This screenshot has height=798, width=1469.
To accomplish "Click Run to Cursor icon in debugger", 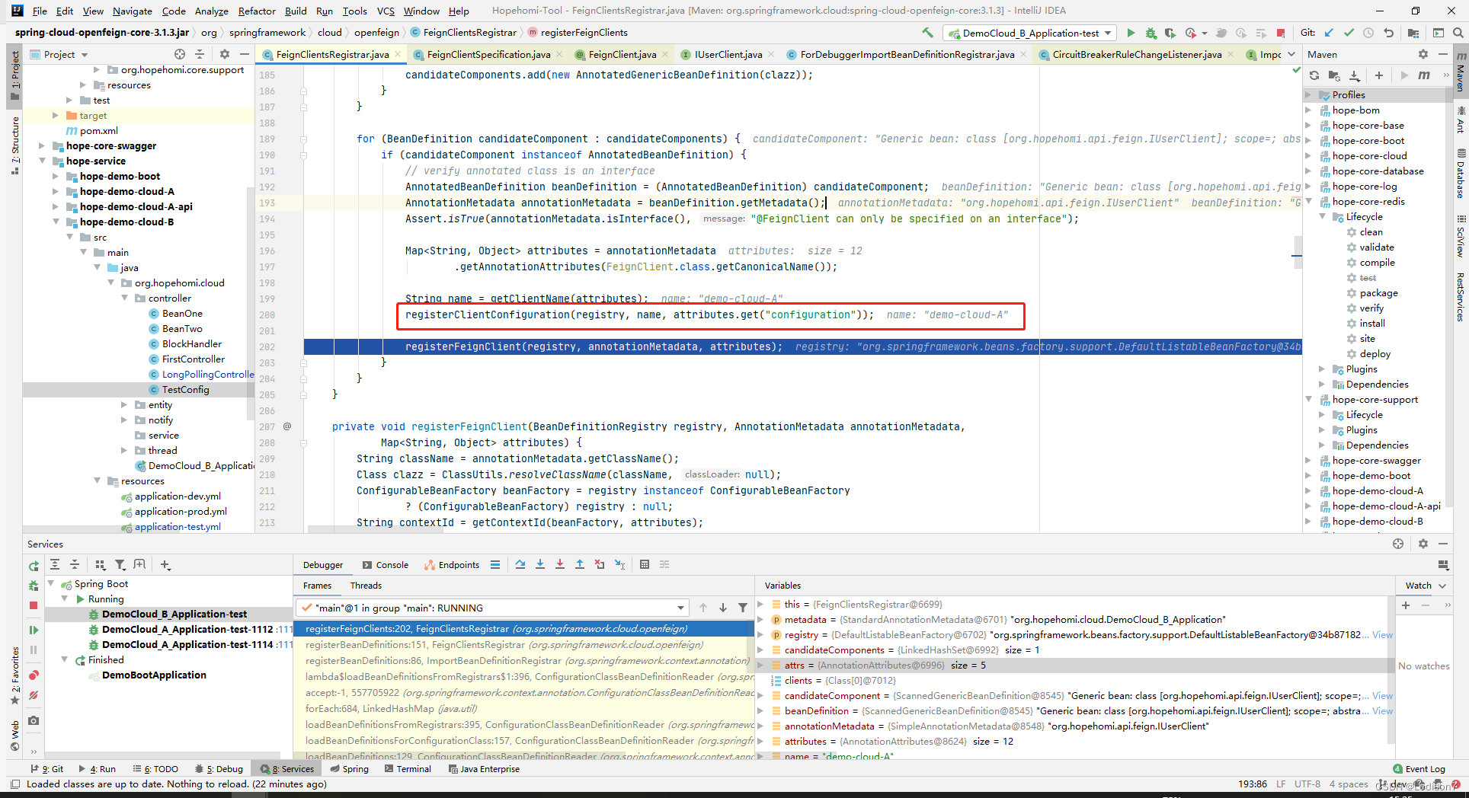I will (x=619, y=564).
